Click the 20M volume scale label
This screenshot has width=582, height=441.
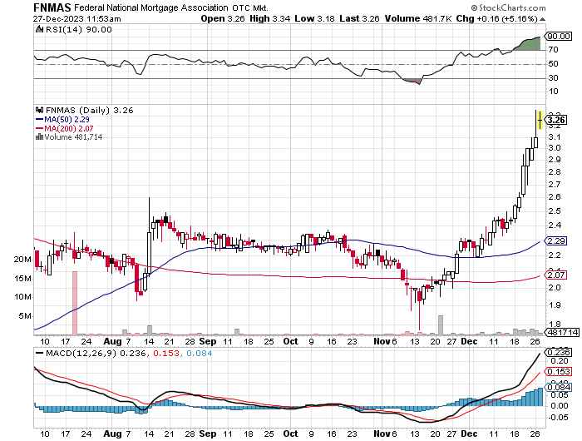[22, 260]
